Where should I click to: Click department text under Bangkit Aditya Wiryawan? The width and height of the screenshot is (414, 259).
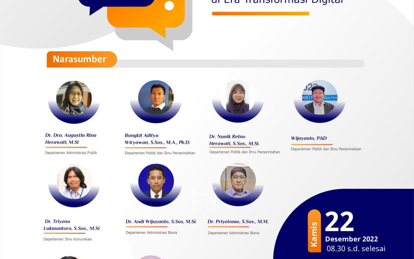pos(160,153)
